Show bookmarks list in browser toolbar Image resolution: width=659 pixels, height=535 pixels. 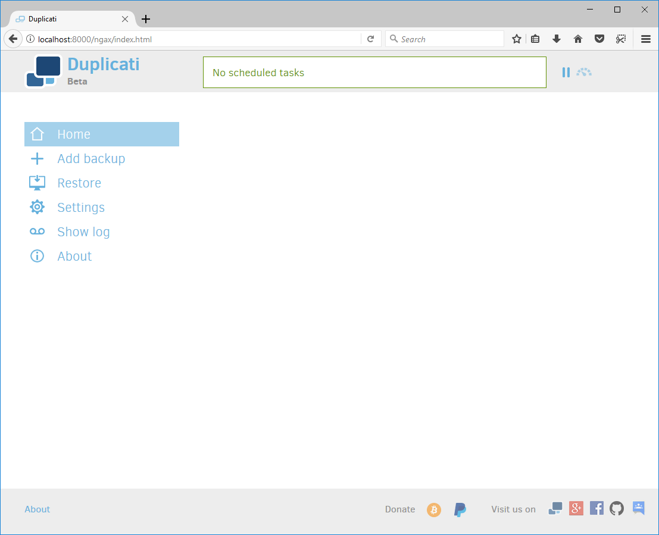tap(535, 39)
